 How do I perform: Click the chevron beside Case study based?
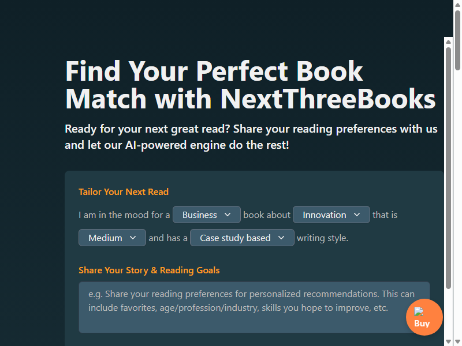click(281, 238)
